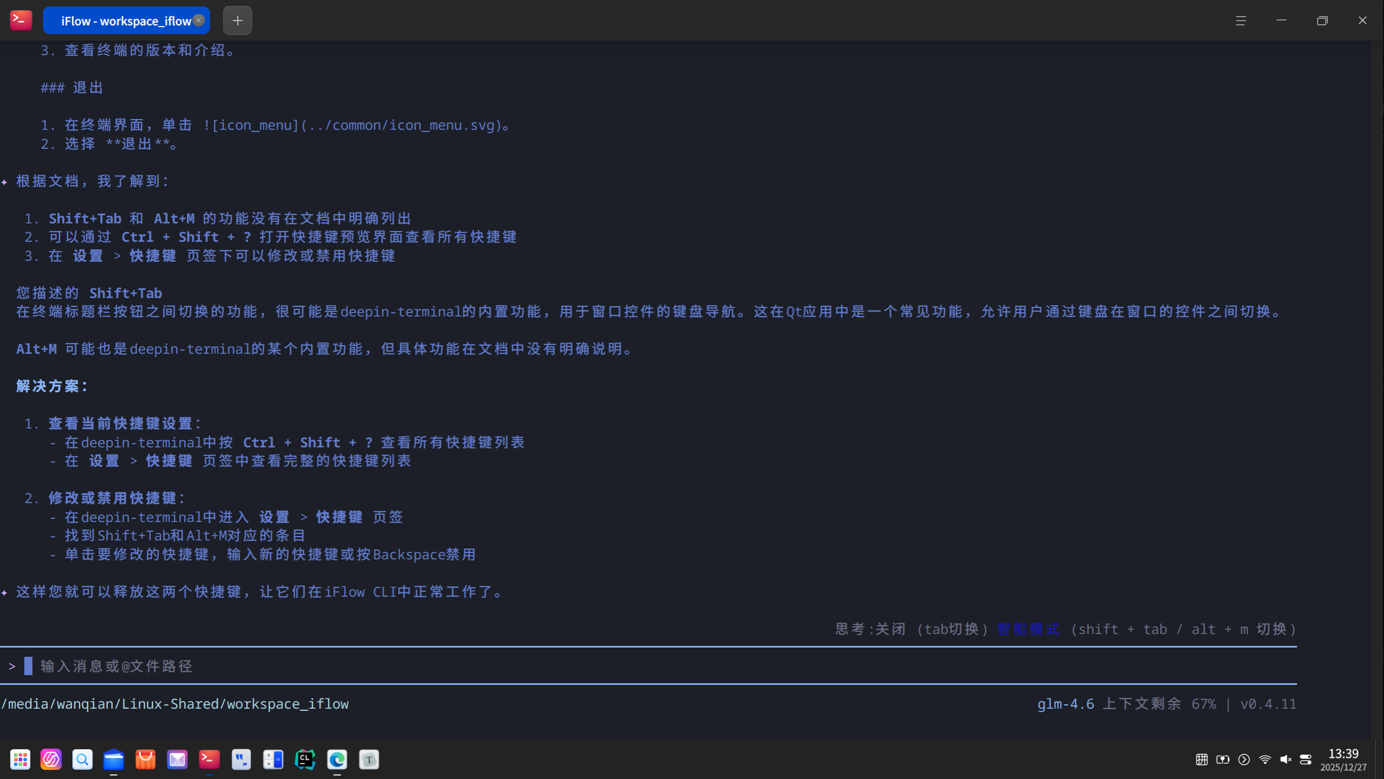Open the launcher app grid in the dock
This screenshot has height=779, width=1384.
coord(20,760)
